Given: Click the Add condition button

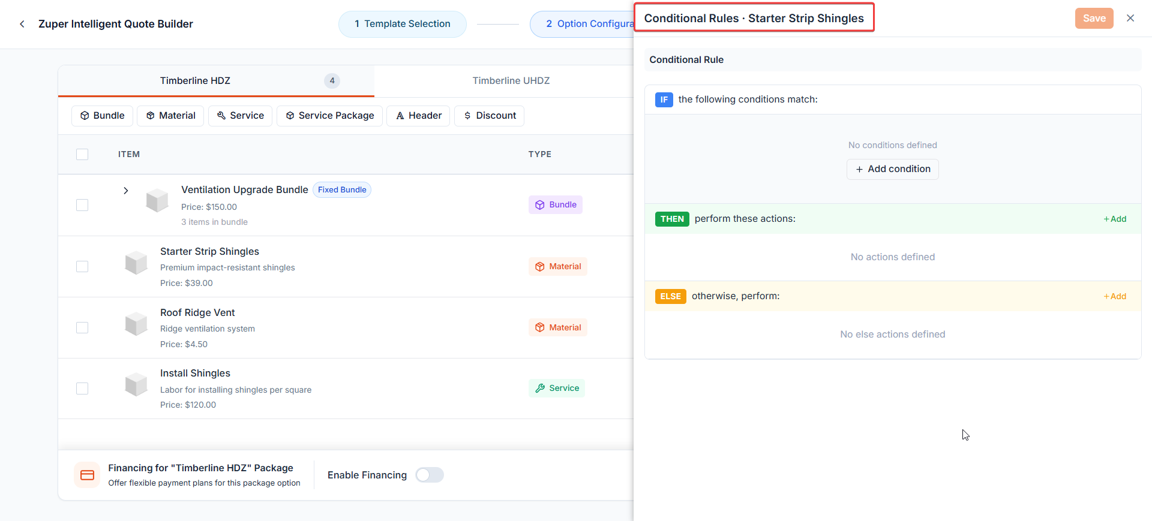Looking at the screenshot, I should (892, 169).
